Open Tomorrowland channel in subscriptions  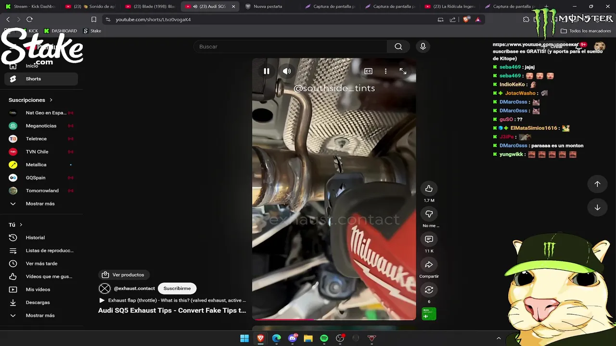click(41, 191)
